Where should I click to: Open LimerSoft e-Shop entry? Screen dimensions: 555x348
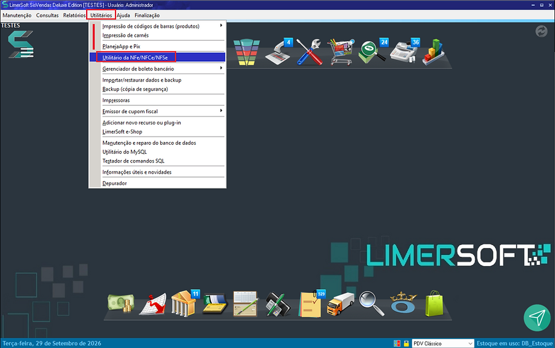(x=158, y=131)
